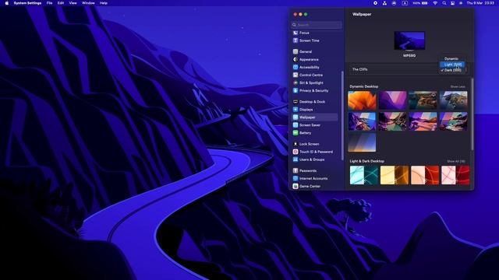The image size is (499, 280).
Task: Select the peach and red Light & Dark wallpaper
Action: point(425,175)
